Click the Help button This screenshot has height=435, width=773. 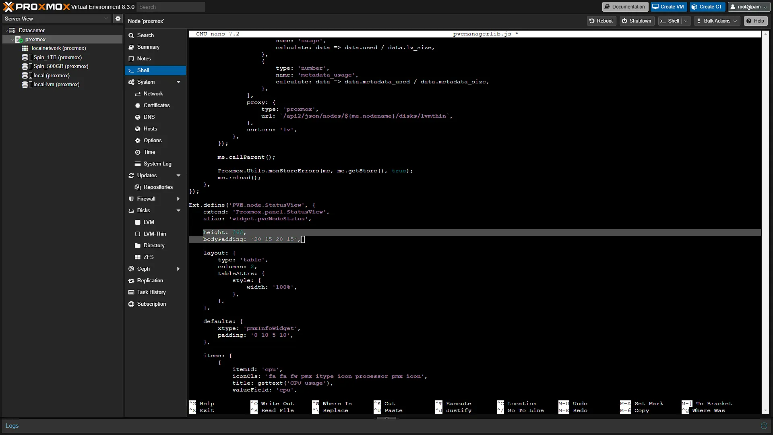coord(755,21)
